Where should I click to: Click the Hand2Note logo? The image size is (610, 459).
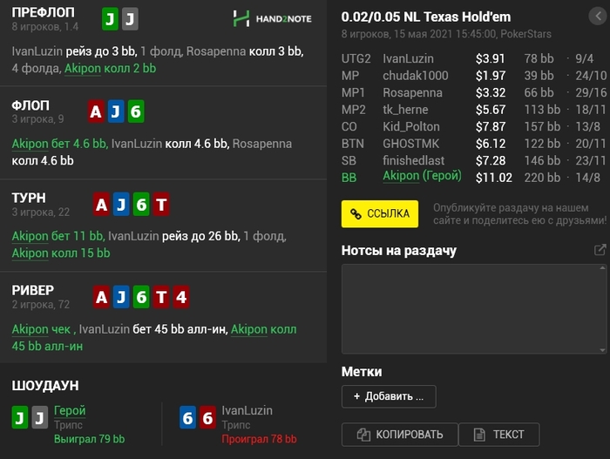[x=272, y=18]
